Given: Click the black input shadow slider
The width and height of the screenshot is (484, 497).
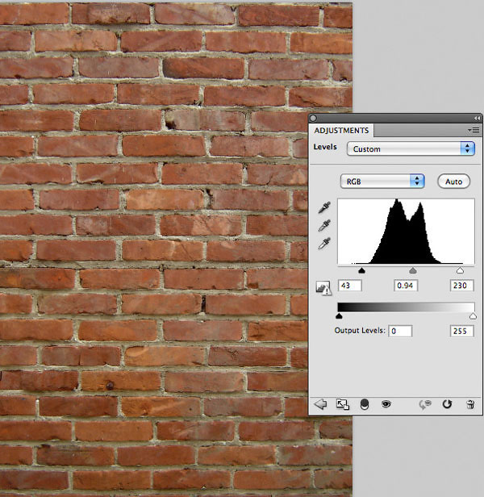Looking at the screenshot, I should 361,270.
